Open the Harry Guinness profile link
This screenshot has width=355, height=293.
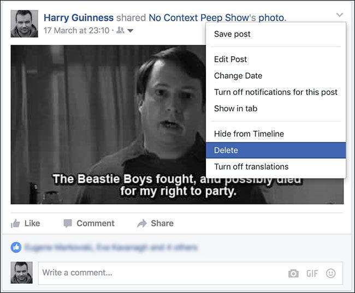[x=79, y=18]
